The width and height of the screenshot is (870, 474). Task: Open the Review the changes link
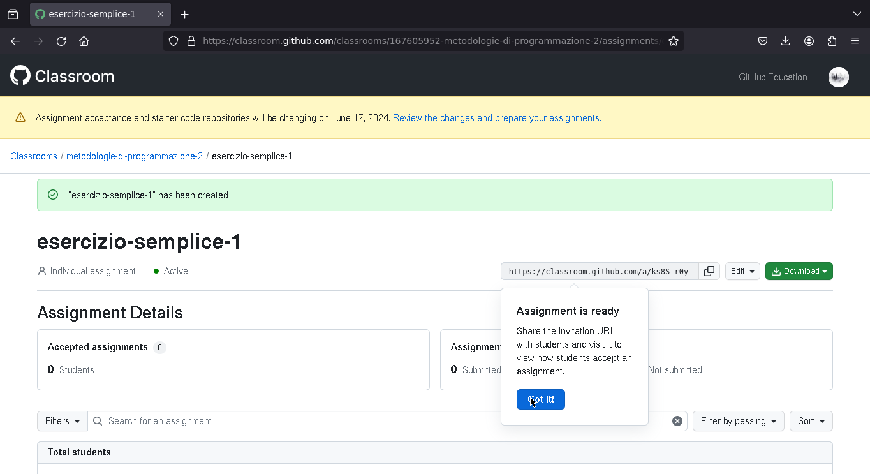pos(497,118)
